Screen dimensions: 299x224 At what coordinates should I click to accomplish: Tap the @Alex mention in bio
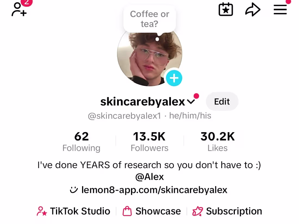click(x=149, y=177)
